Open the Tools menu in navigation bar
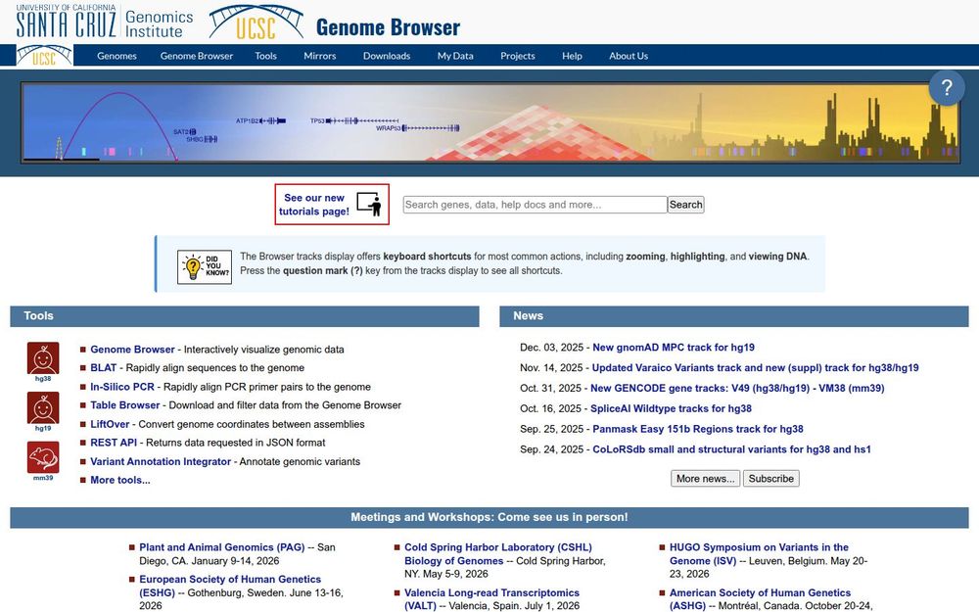 point(265,56)
